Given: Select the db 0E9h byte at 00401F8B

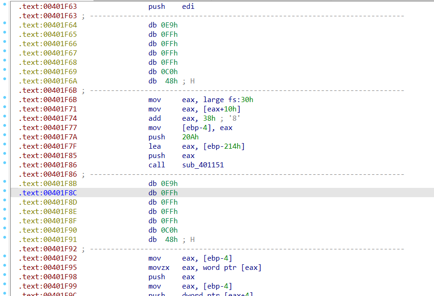Looking at the screenshot, I should (x=163, y=184).
